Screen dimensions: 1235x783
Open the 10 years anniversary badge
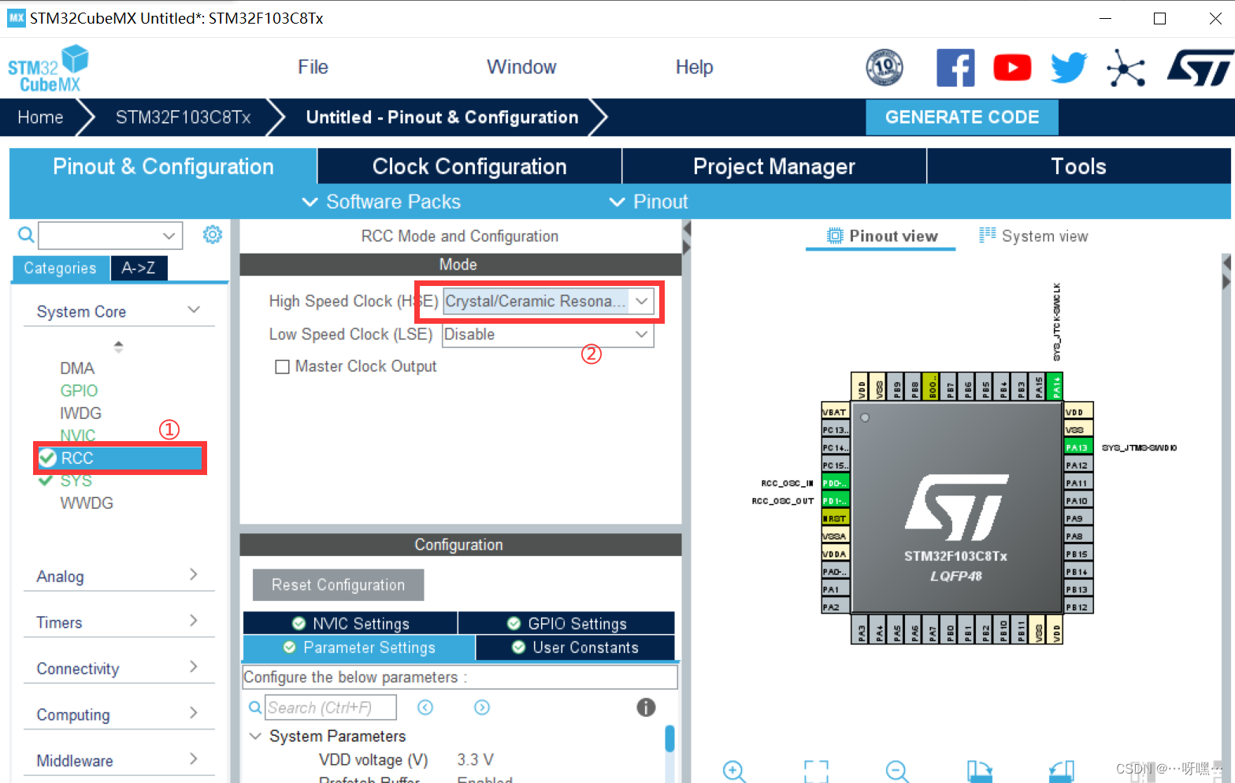[884, 68]
